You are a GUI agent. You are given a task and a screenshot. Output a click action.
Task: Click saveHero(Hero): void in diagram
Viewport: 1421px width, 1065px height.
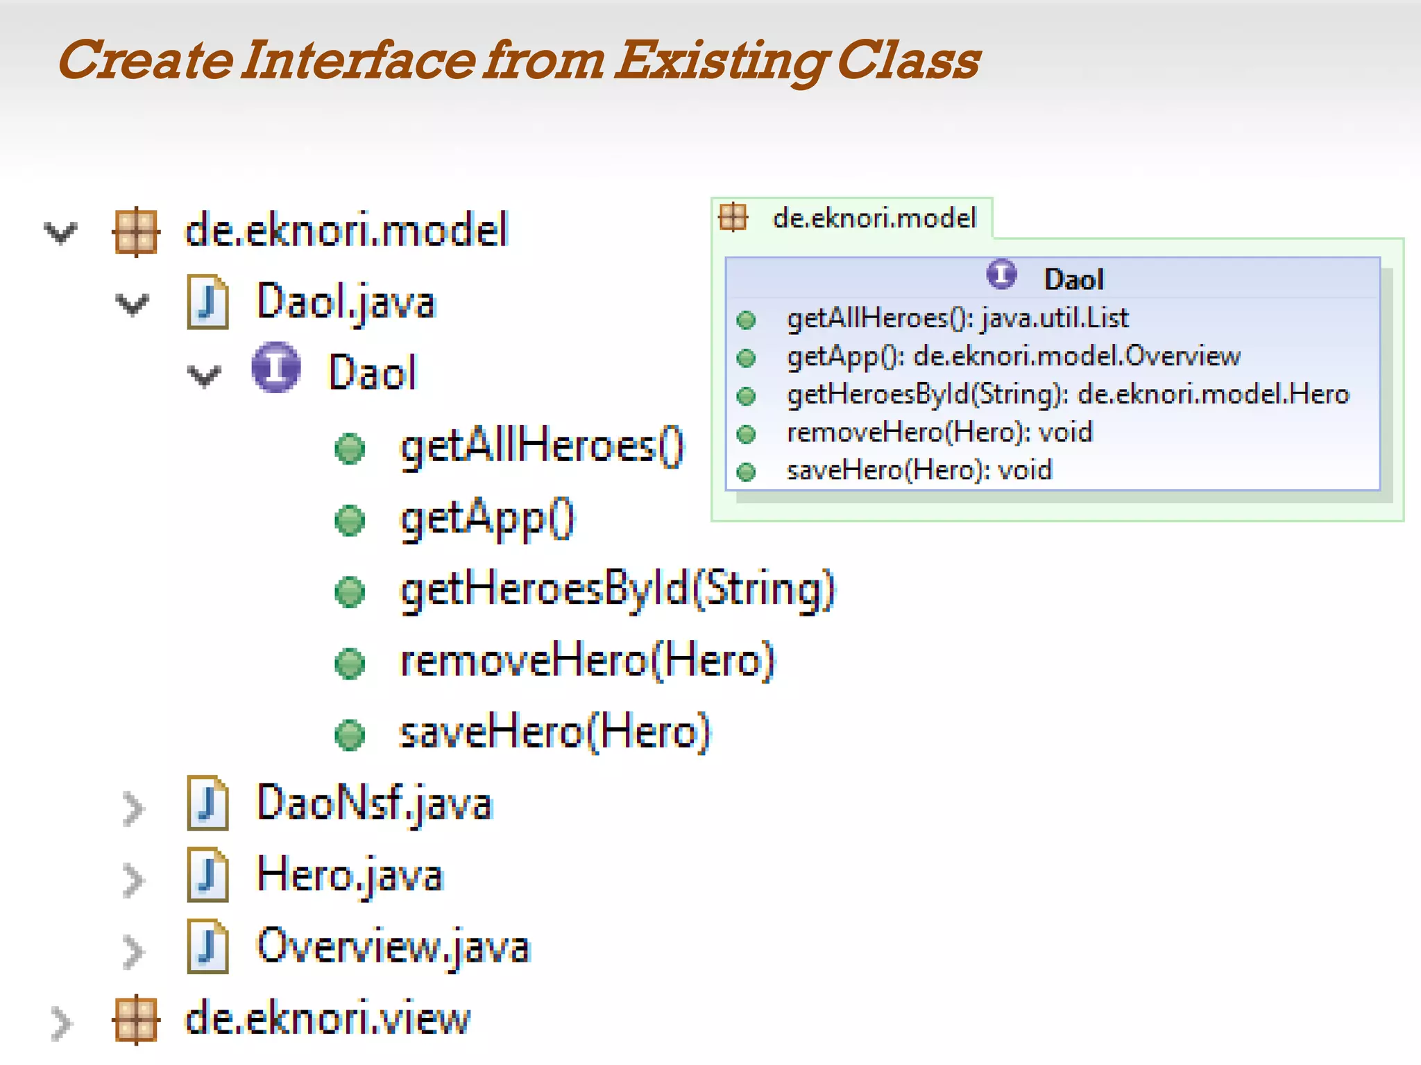tap(919, 471)
